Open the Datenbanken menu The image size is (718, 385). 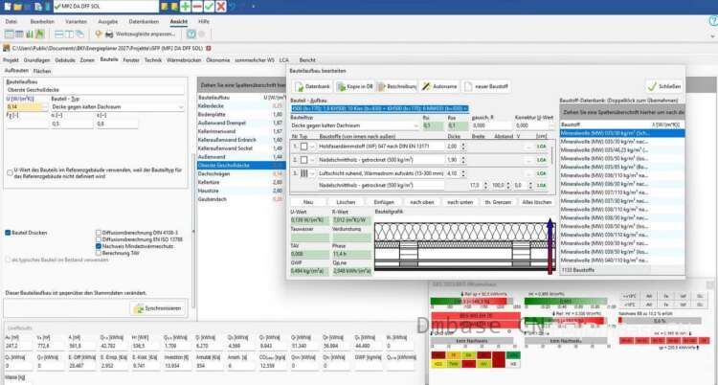coord(144,21)
